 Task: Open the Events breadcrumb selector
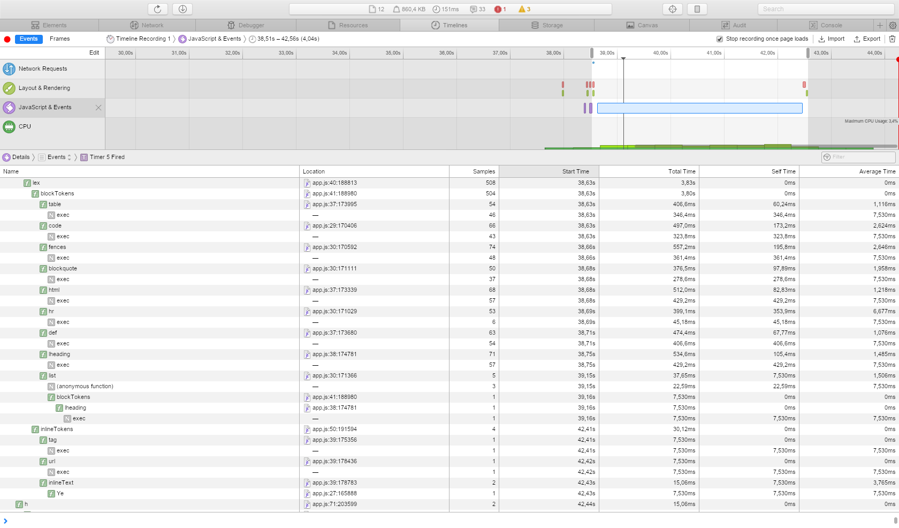[x=70, y=157]
